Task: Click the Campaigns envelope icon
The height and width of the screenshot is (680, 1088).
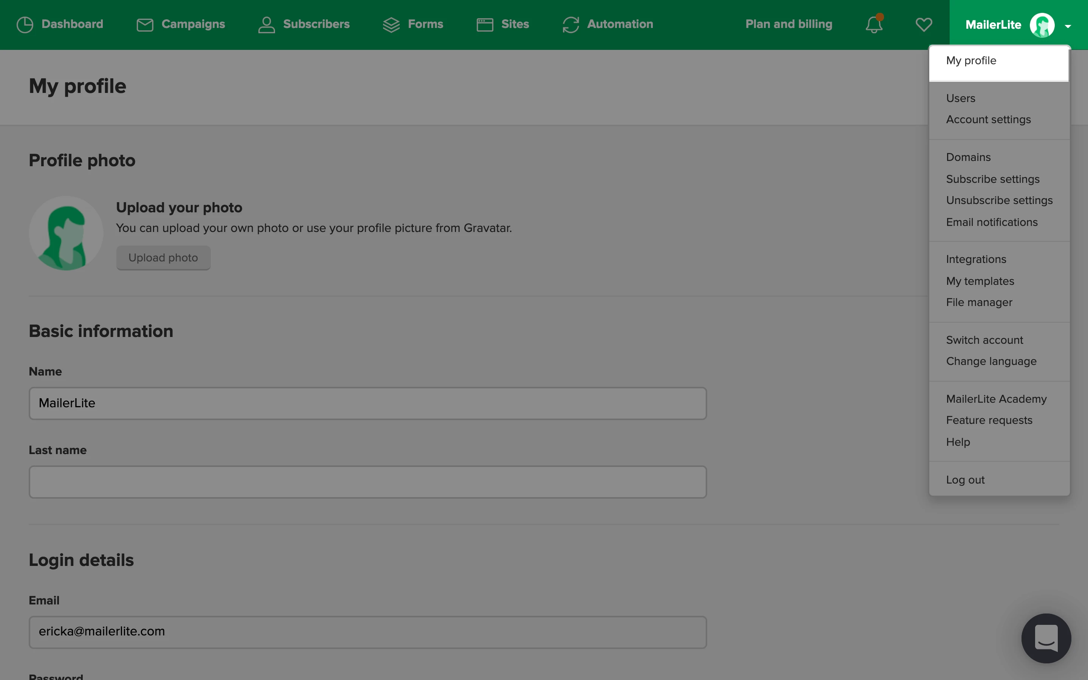Action: point(145,25)
